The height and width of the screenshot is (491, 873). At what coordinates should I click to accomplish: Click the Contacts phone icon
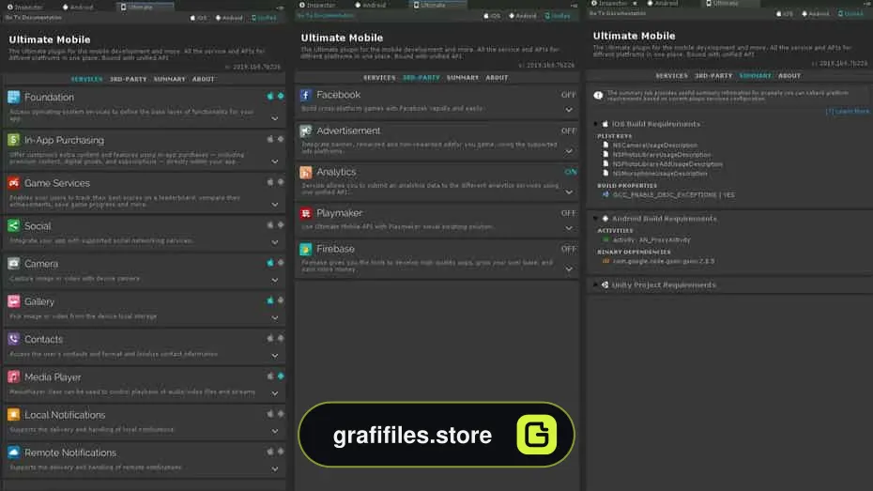[x=14, y=339]
